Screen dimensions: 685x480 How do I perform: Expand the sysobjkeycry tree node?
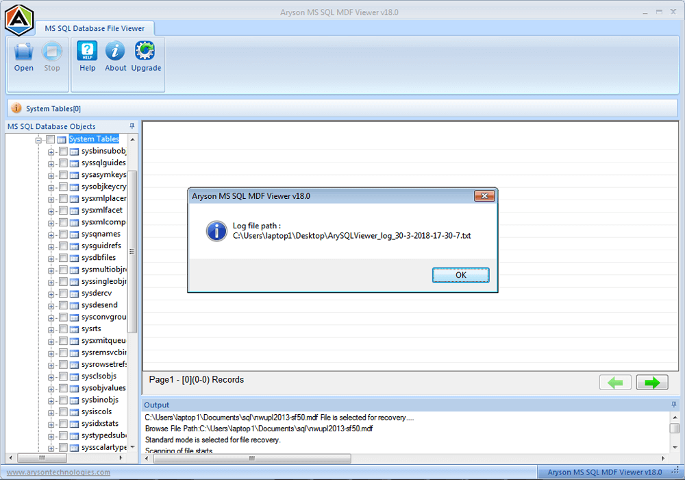click(51, 187)
